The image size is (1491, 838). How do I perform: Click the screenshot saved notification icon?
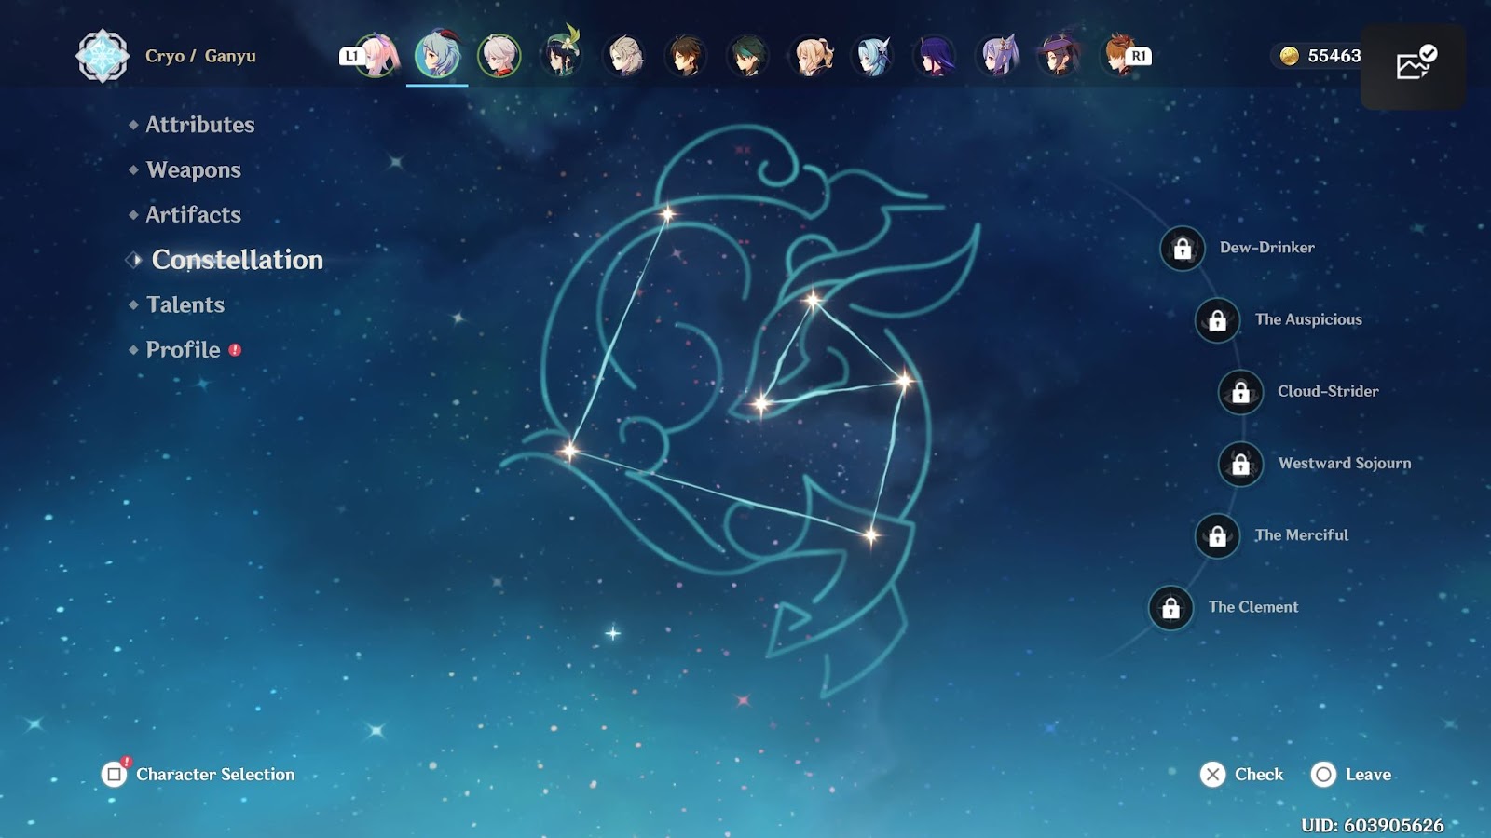pos(1416,63)
